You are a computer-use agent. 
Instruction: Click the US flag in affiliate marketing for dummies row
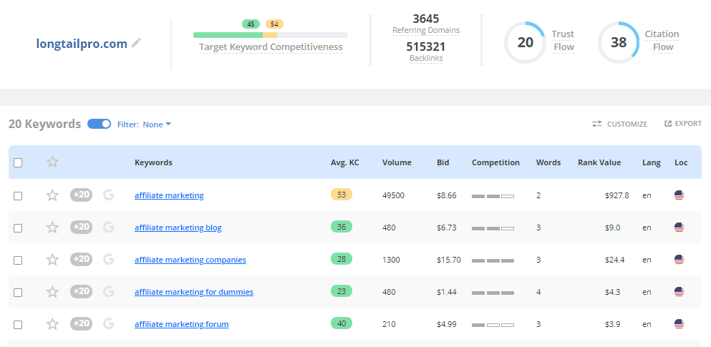[679, 292]
